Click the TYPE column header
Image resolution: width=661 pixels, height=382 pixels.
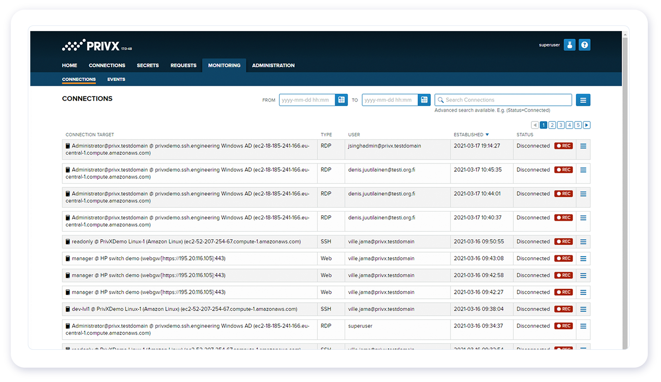coord(326,134)
